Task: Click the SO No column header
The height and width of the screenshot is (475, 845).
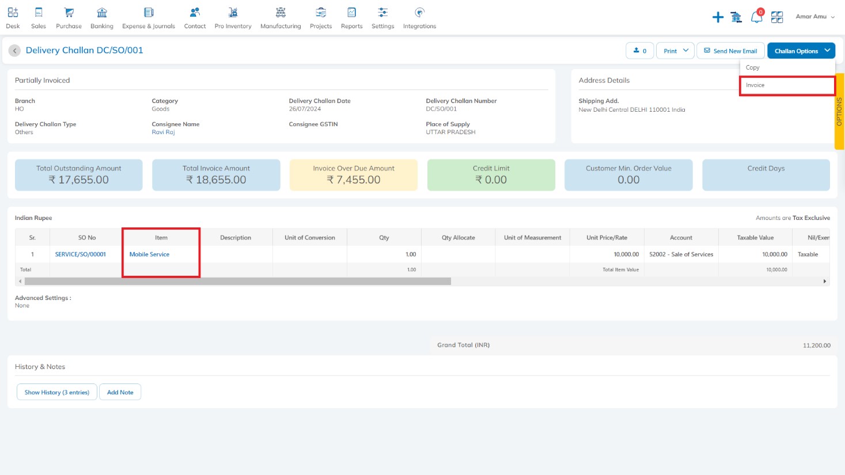Action: 87,238
